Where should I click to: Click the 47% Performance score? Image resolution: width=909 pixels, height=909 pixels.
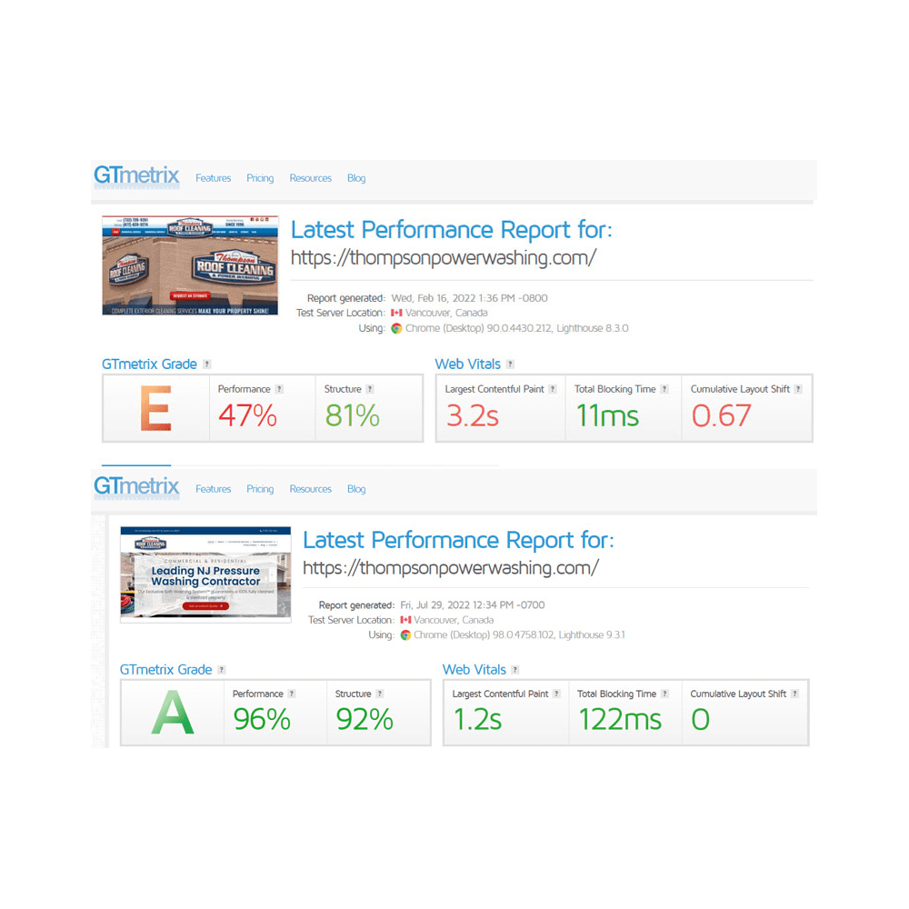pyautogui.click(x=247, y=415)
